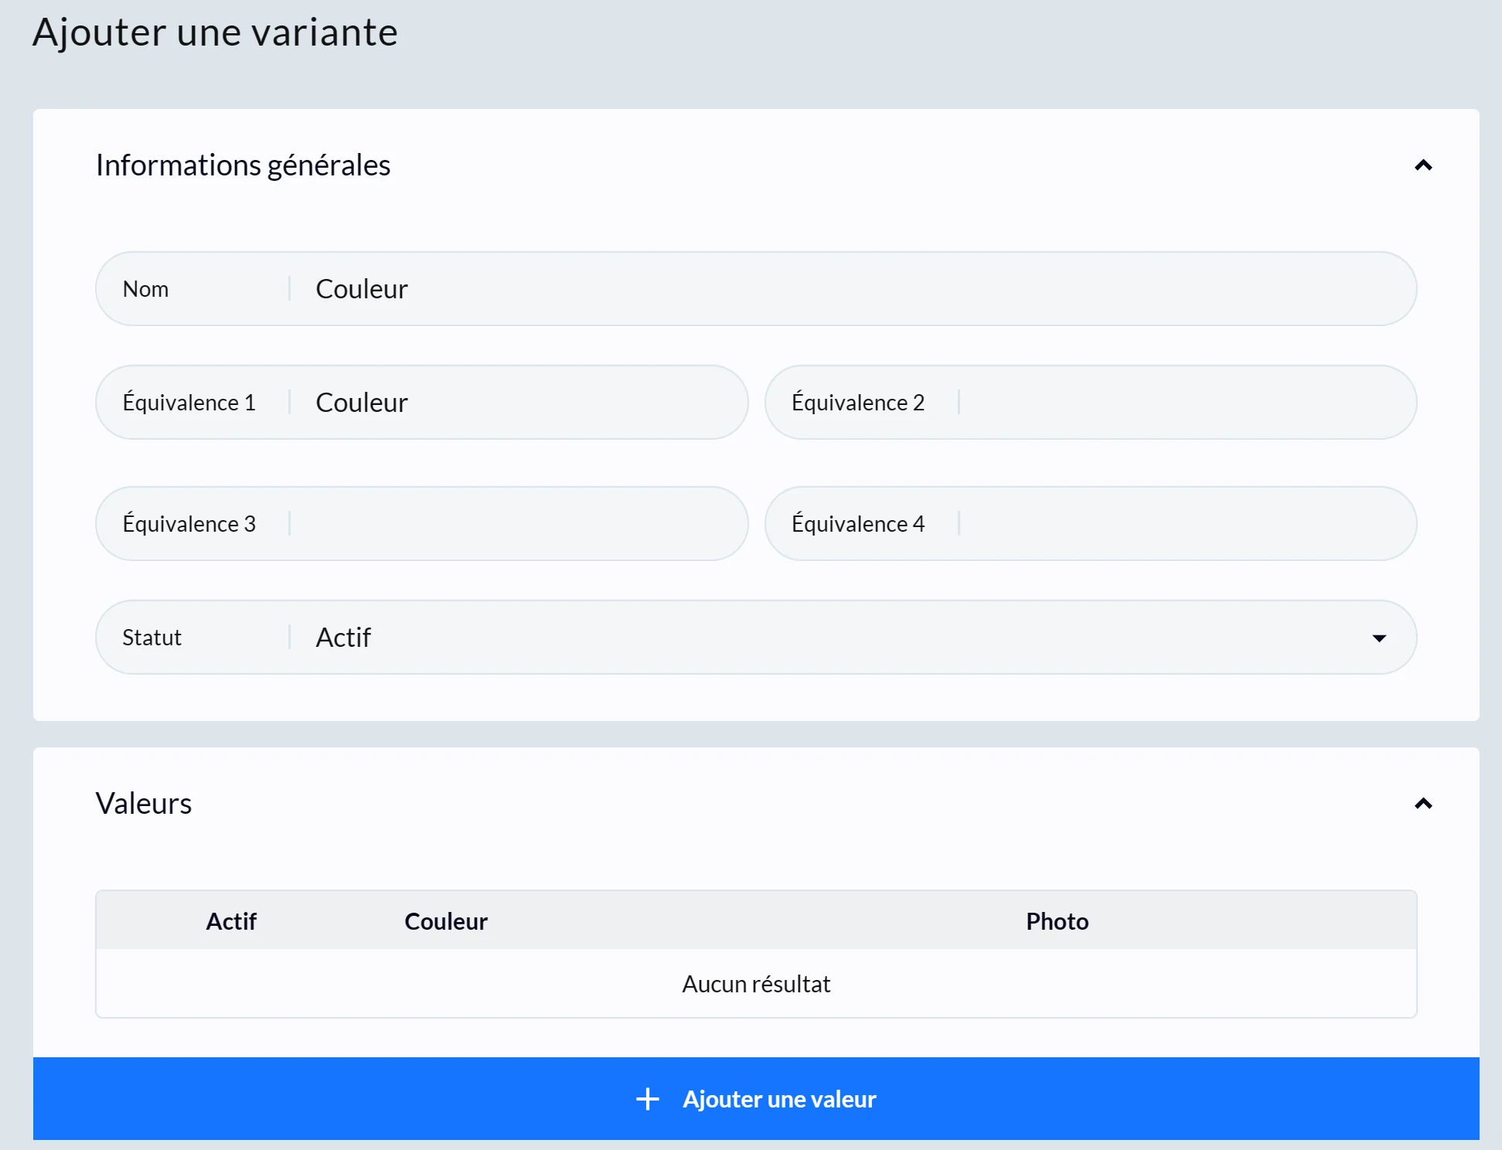Click the Nom field label
1502x1150 pixels.
145,289
